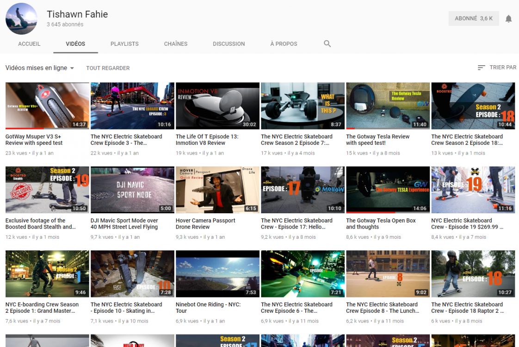519x347 pixels.
Task: Play the Episode 19 thumbnail with 11:16 duration
Action: [473, 190]
